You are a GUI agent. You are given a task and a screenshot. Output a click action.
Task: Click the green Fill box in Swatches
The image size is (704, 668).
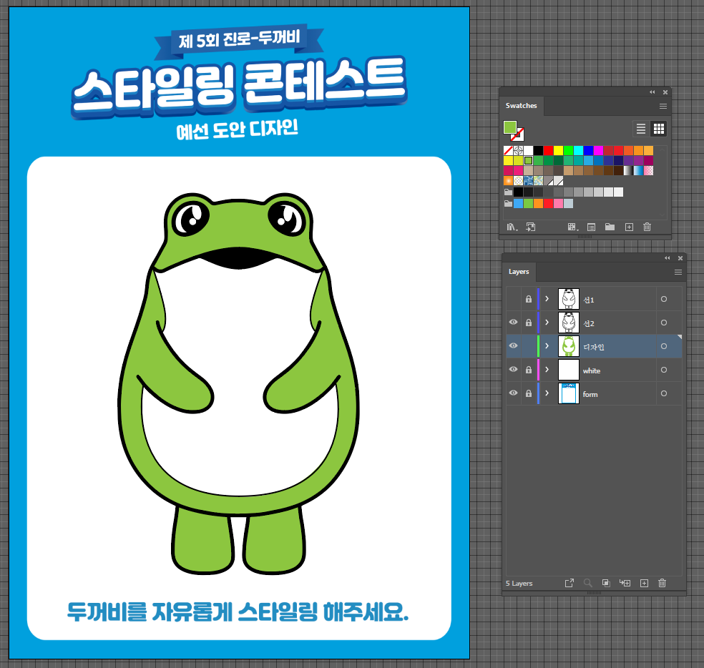(509, 127)
